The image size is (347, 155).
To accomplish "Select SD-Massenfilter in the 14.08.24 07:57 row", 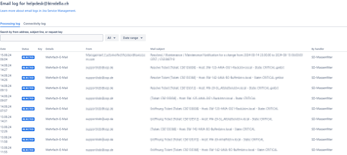I will (322, 108).
